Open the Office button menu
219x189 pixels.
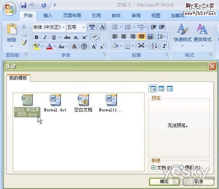click(9, 9)
